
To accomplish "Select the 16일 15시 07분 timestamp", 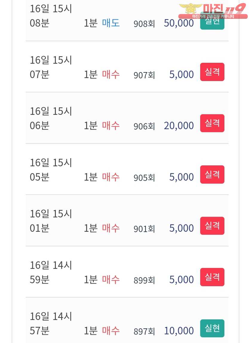I will coord(51,67).
